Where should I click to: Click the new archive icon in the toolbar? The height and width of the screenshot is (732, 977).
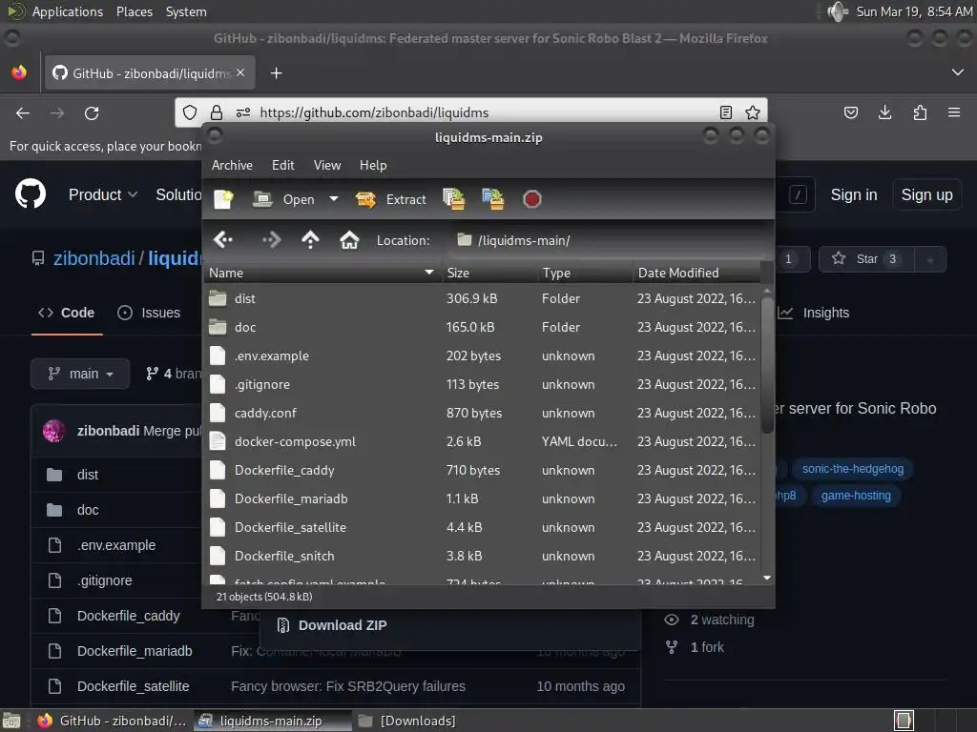pos(223,199)
